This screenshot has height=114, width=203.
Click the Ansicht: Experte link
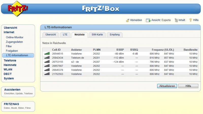click(161, 20)
